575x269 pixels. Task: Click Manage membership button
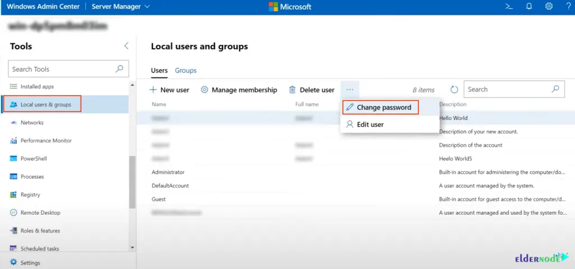pos(239,90)
